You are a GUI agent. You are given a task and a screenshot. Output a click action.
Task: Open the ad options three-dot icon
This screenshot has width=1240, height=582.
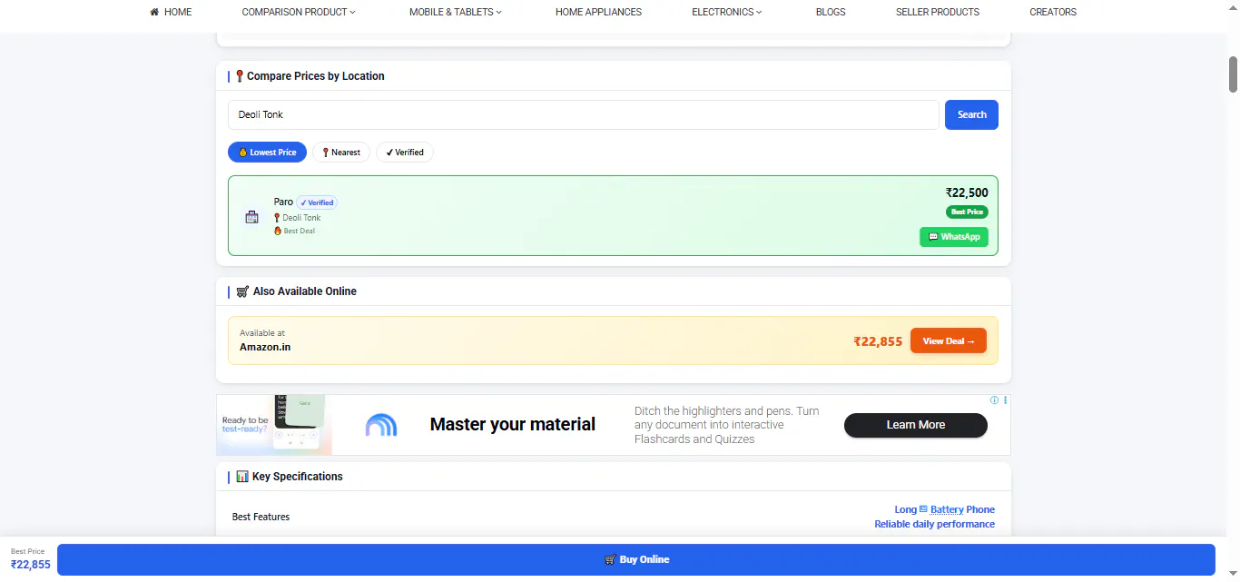[x=1005, y=400]
